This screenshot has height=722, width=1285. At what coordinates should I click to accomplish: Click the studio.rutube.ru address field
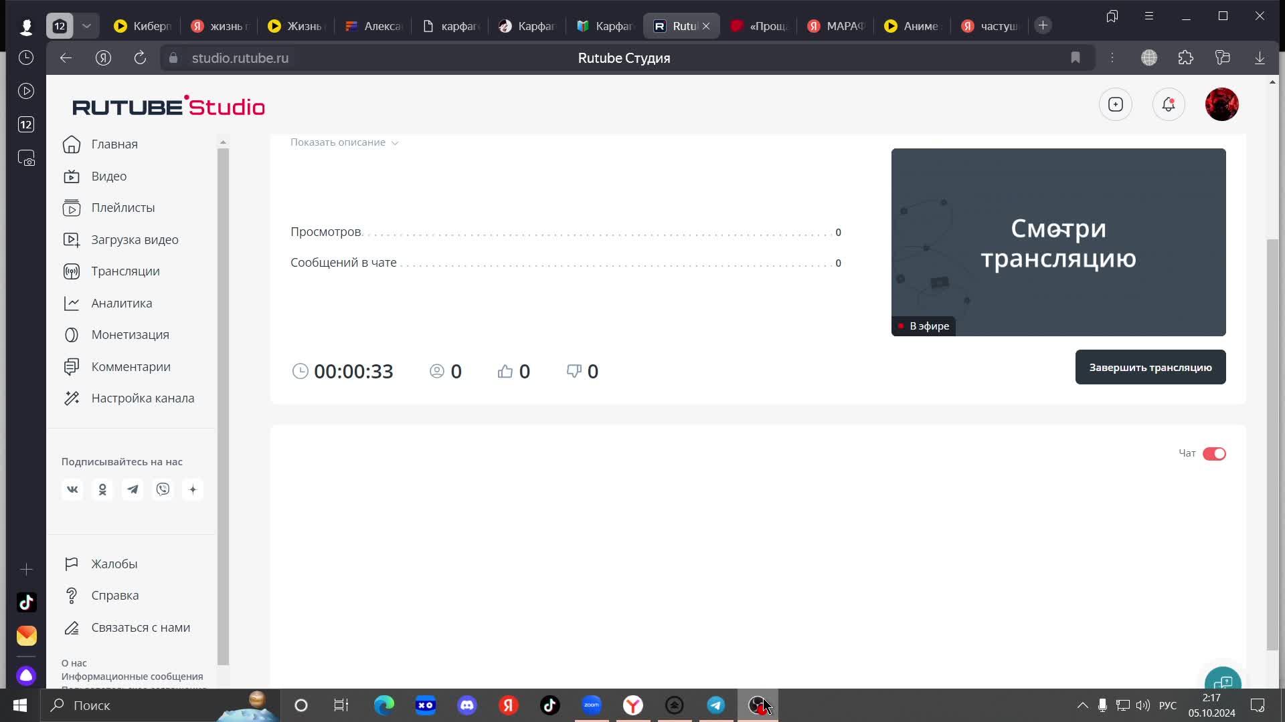(x=240, y=58)
